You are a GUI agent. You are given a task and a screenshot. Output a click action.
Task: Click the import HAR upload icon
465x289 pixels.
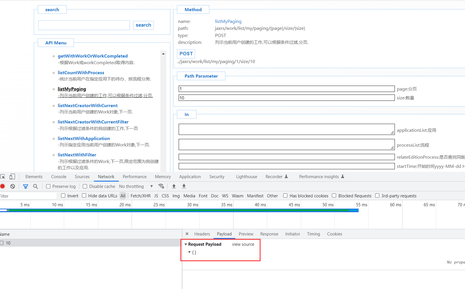[x=174, y=186]
